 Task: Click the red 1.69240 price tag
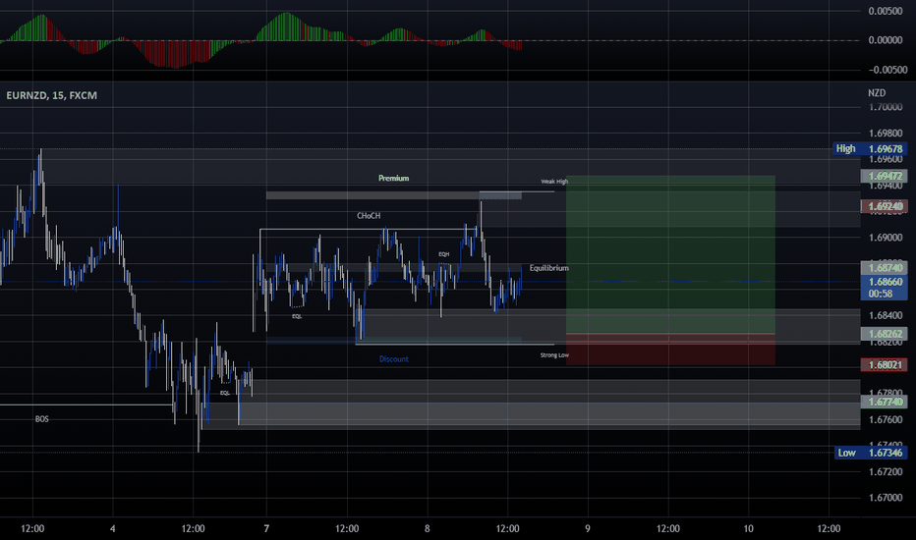(x=884, y=206)
